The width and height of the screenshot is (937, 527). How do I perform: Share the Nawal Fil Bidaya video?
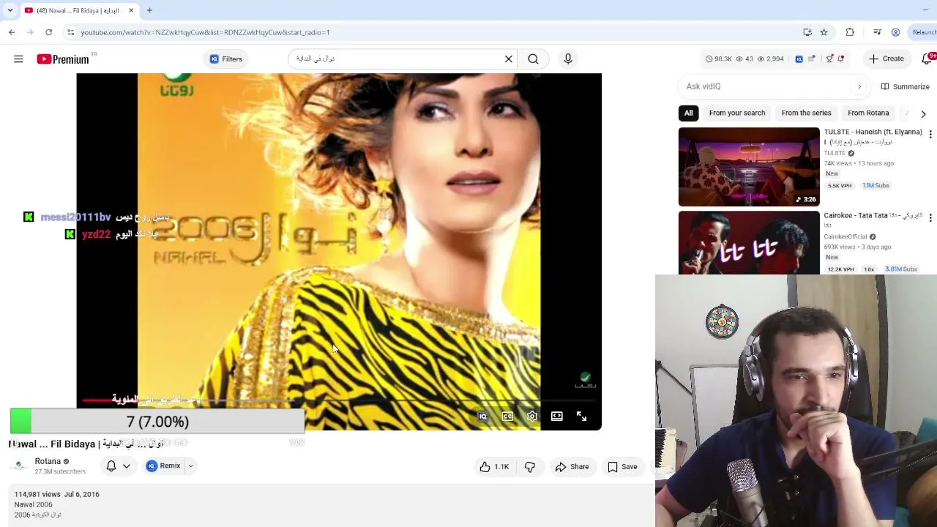[572, 466]
